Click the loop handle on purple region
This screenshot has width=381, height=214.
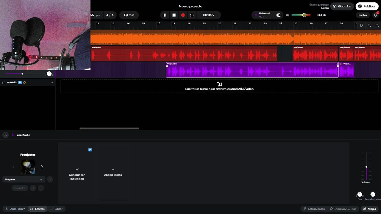pos(337,64)
